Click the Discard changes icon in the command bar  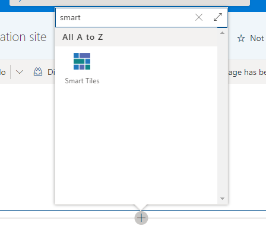(38, 71)
